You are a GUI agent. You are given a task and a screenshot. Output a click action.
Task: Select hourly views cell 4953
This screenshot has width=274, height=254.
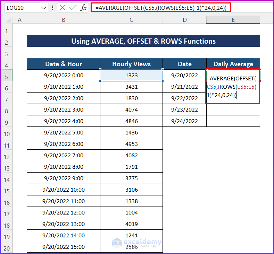131,144
